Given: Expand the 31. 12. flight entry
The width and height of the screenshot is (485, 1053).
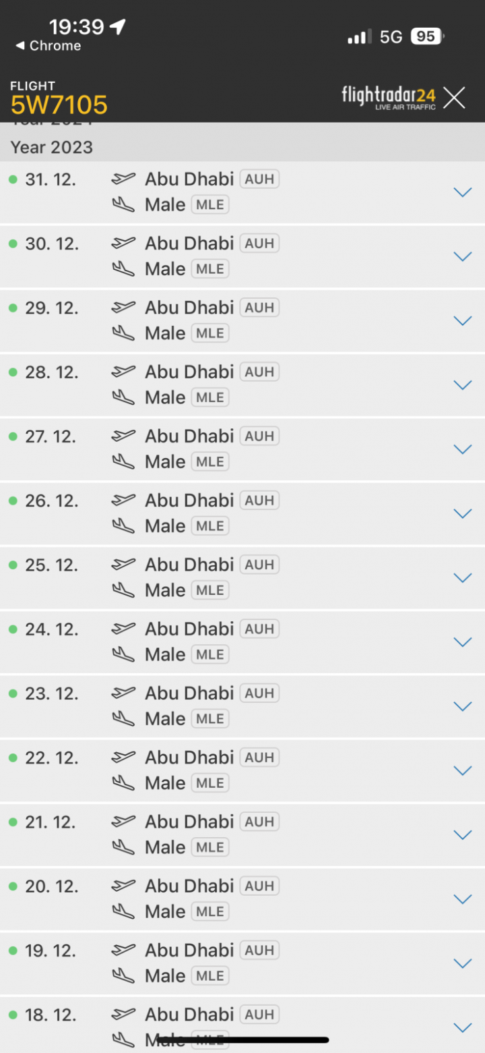Looking at the screenshot, I should pyautogui.click(x=462, y=192).
